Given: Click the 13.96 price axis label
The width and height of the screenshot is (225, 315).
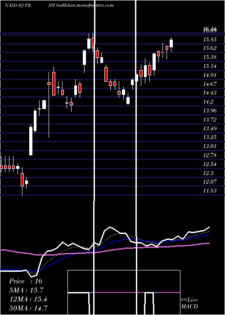Looking at the screenshot, I should pyautogui.click(x=210, y=111).
